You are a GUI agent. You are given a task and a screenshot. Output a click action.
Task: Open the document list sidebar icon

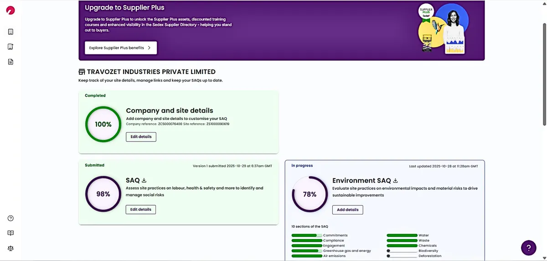click(x=10, y=62)
